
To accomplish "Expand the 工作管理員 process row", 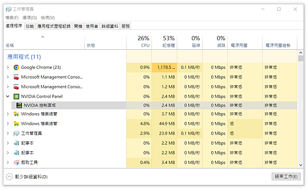I will [x=8, y=133].
